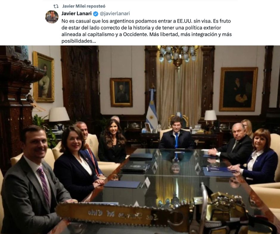Screen dimensions: 280x234
Task: Click the white table lamp on left
Action: (x=59, y=114)
